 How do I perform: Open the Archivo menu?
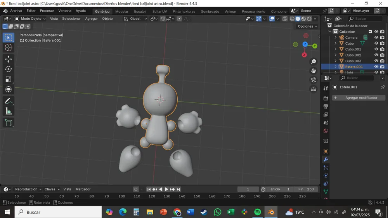pyautogui.click(x=16, y=11)
